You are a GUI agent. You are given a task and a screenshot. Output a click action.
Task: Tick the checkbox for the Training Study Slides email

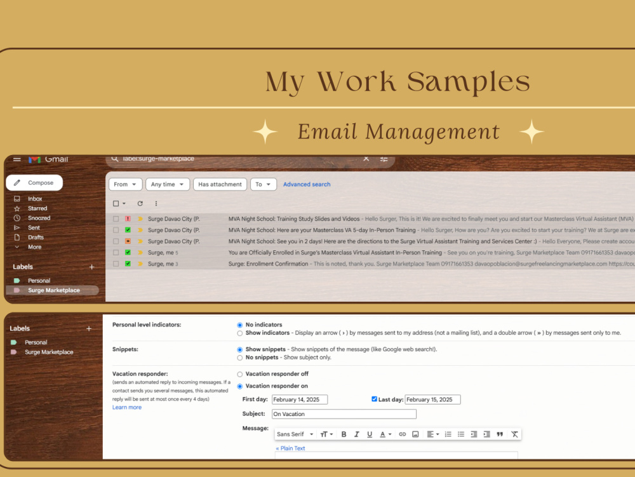point(116,218)
